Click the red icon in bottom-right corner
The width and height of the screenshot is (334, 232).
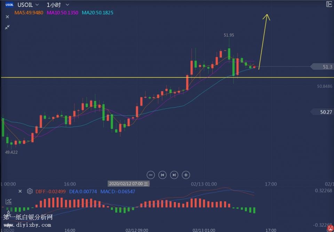(x=330, y=228)
